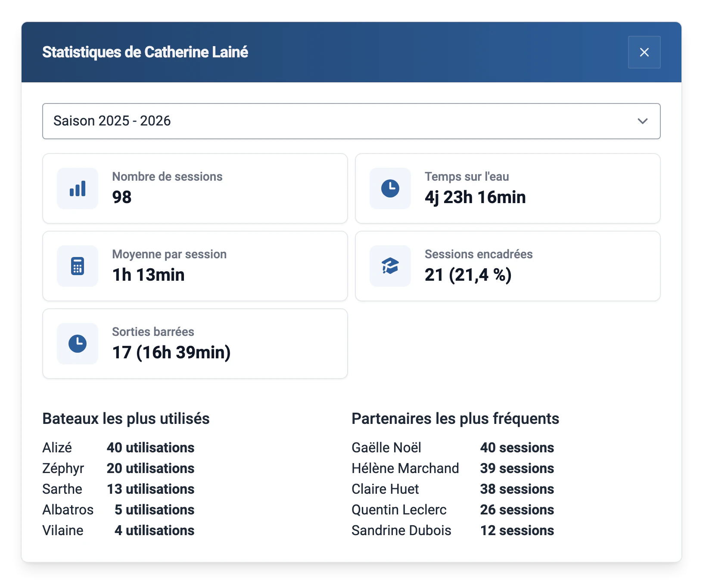Select the boat name Vilaine
Image resolution: width=703 pixels, height=583 pixels.
pos(62,530)
